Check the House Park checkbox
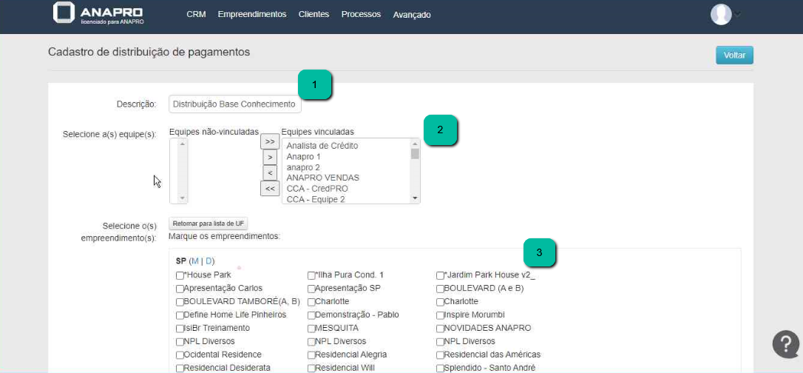This screenshot has width=803, height=373. [180, 275]
